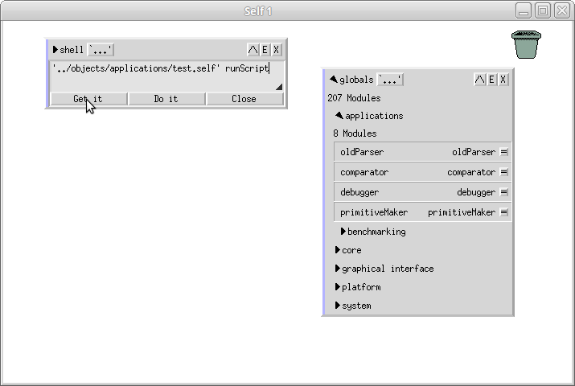Click the comparator slot value text
This screenshot has width=575, height=386.
point(471,172)
